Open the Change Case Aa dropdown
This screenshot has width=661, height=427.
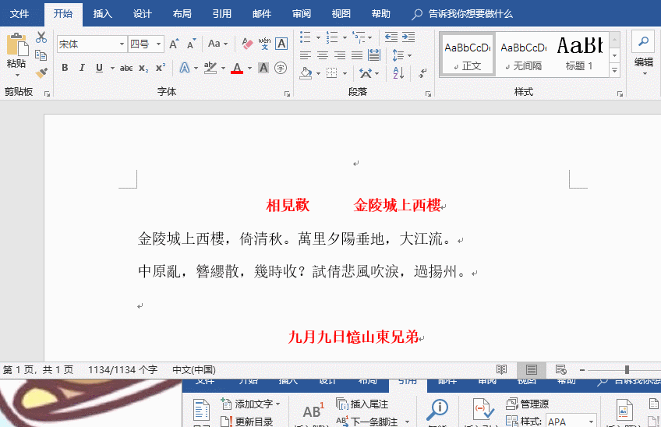[217, 44]
